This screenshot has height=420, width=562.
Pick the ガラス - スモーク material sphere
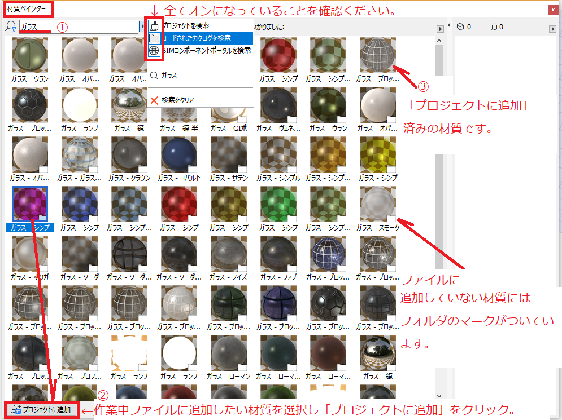click(377, 204)
